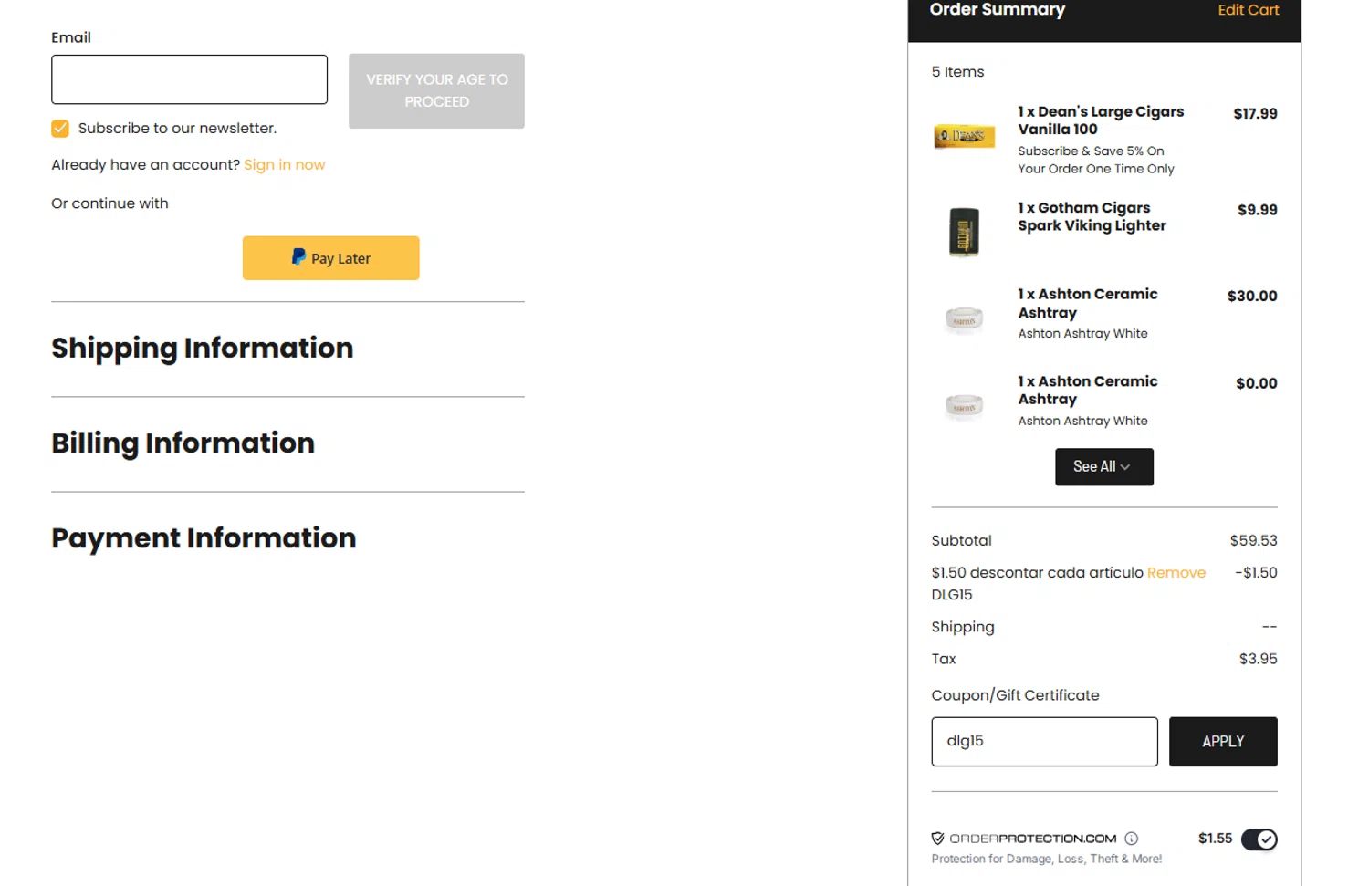The width and height of the screenshot is (1369, 886).
Task: Open Gotham Cigars lighter thumbnail
Action: (964, 231)
